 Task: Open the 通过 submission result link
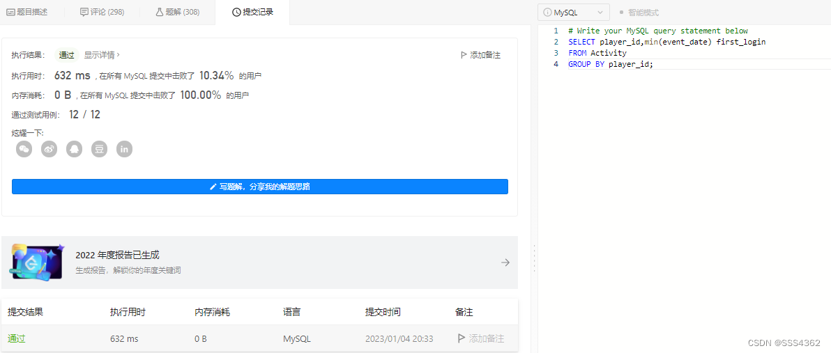coord(17,338)
